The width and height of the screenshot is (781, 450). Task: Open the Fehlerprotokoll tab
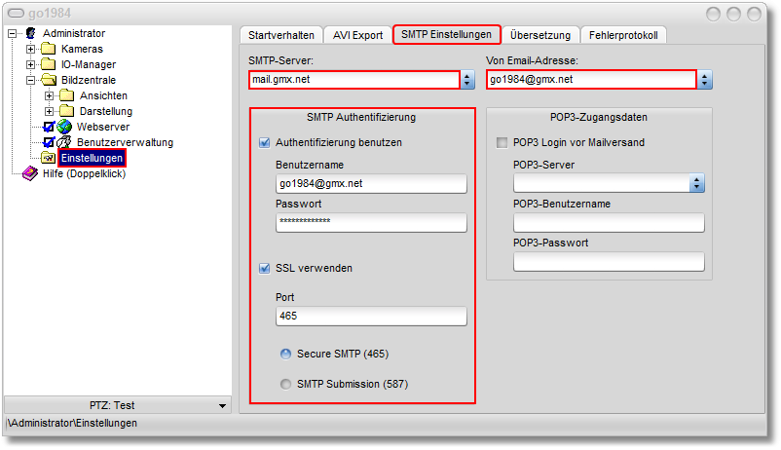pyautogui.click(x=623, y=35)
